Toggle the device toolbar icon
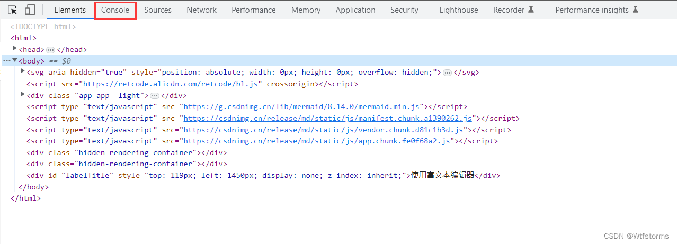 pyautogui.click(x=30, y=10)
